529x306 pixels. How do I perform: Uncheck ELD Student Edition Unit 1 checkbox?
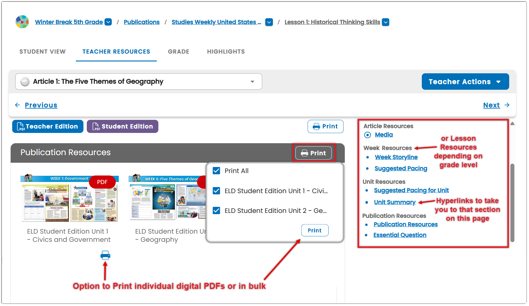[x=217, y=191]
